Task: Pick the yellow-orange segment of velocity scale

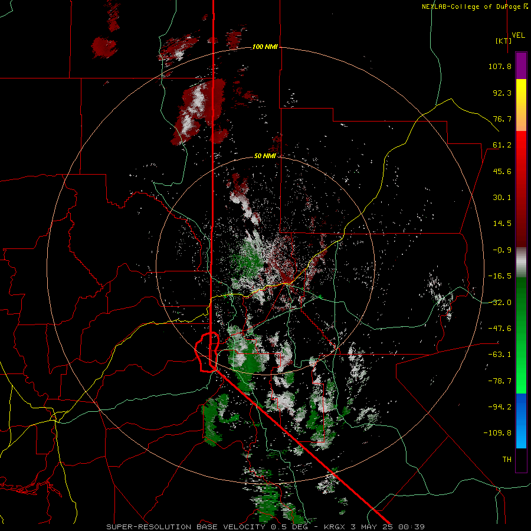Action: pyautogui.click(x=521, y=105)
